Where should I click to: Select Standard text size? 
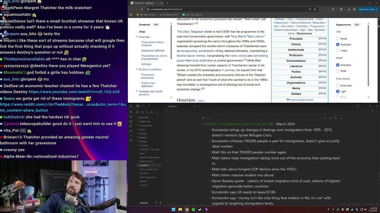pos(338,44)
